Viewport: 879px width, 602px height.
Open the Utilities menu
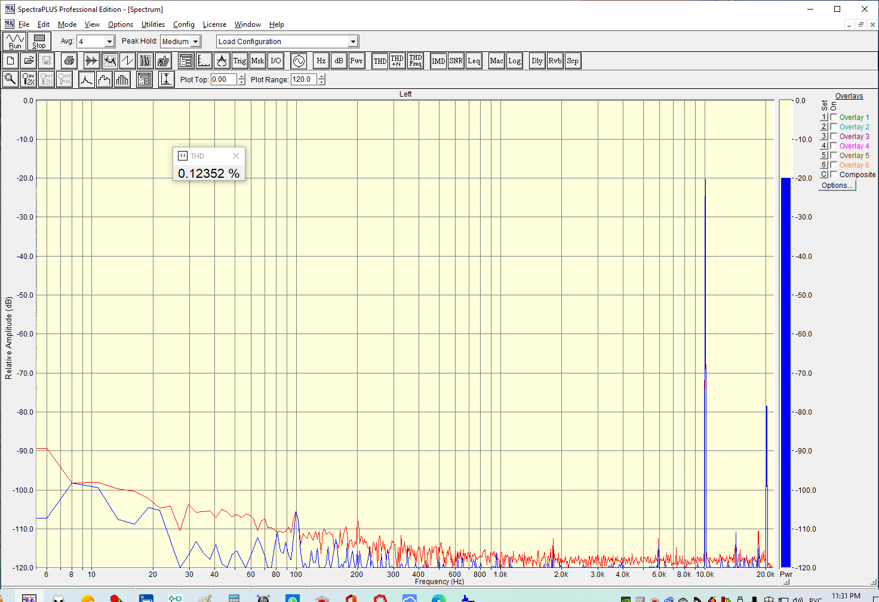point(153,24)
